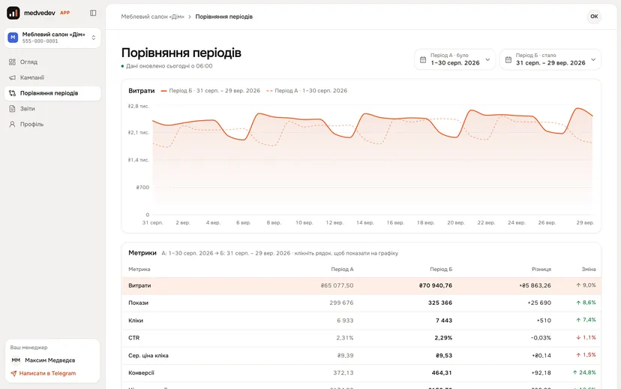This screenshot has width=621, height=389.
Task: Click the Метрика column header
Action: (139, 270)
